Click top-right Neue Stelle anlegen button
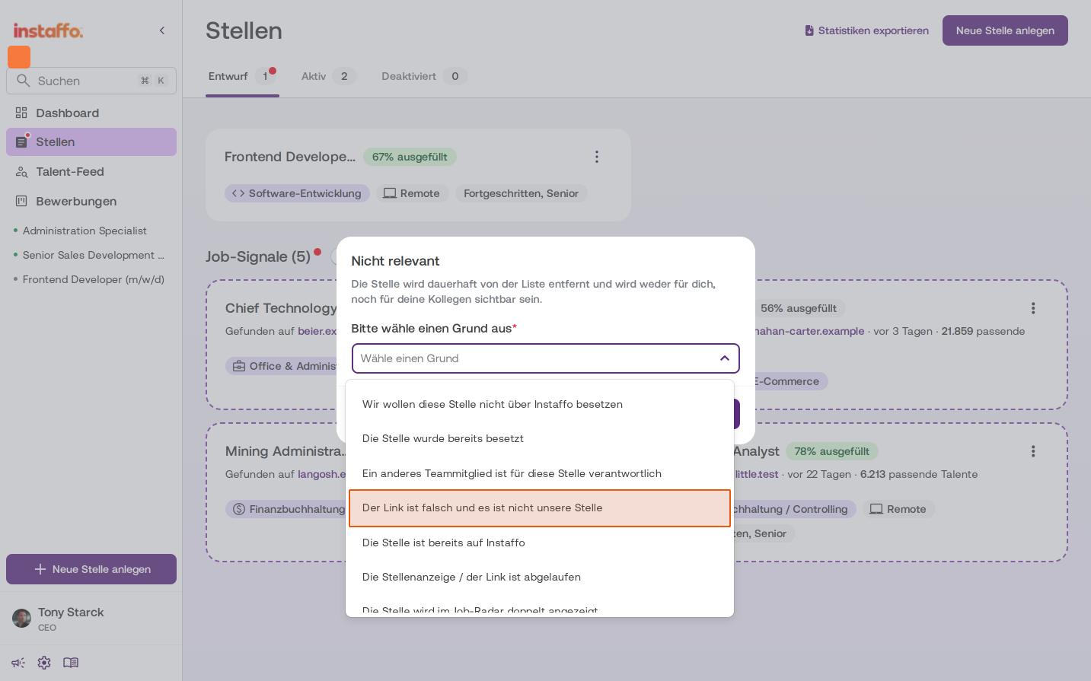 [1005, 30]
